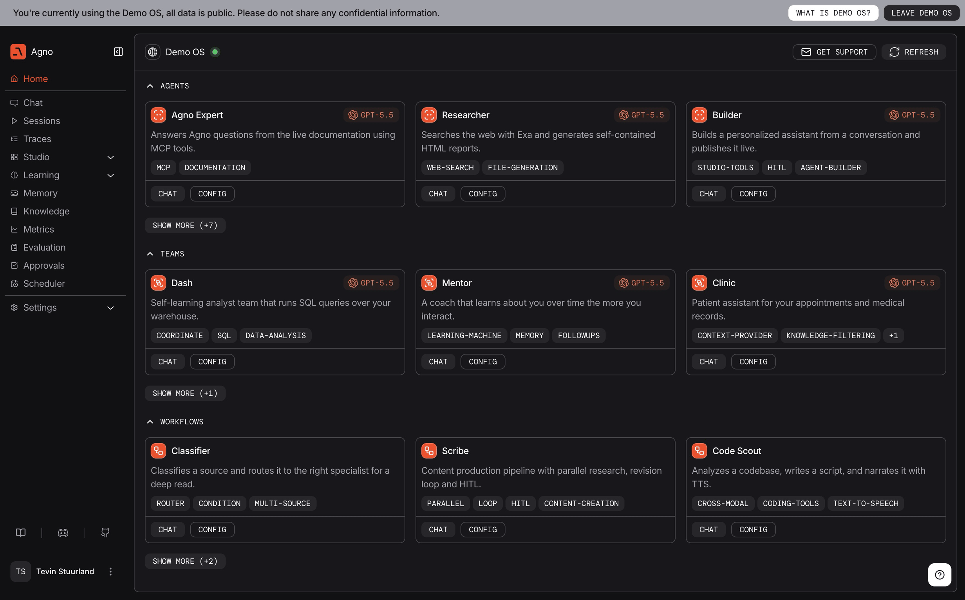965x600 pixels.
Task: Click the Clinic team icon
Action: point(699,283)
